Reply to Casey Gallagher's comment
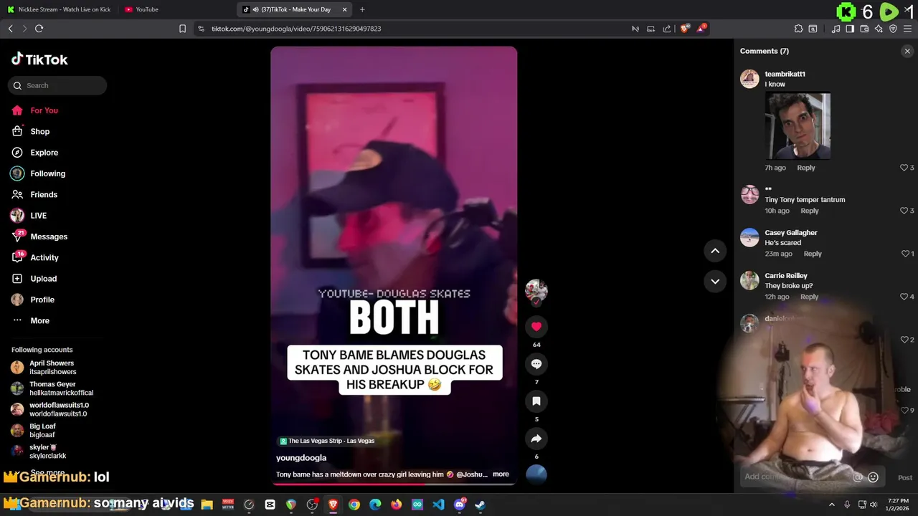Image resolution: width=918 pixels, height=516 pixels. tap(813, 254)
